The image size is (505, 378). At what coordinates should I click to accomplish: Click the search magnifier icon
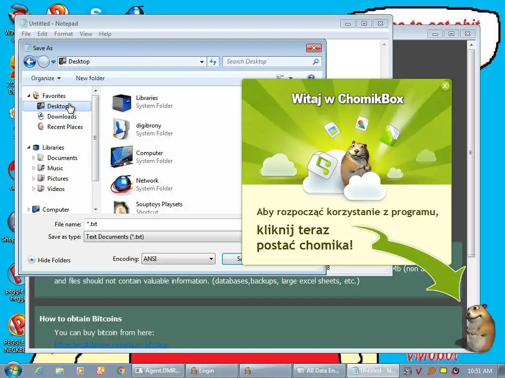coord(316,62)
